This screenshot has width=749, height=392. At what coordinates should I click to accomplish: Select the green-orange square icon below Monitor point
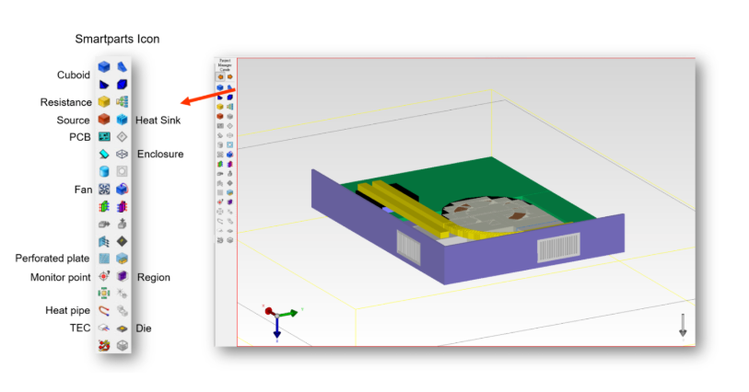click(x=104, y=293)
